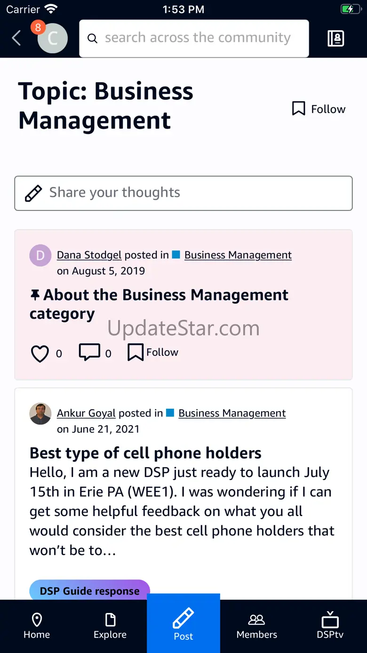
Task: Tap the DSP Guide response badge
Action: click(89, 590)
